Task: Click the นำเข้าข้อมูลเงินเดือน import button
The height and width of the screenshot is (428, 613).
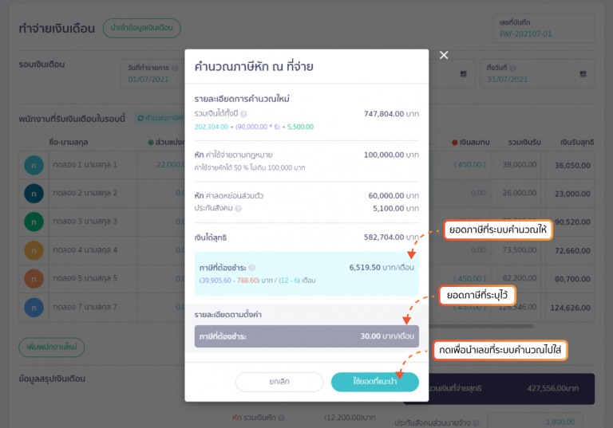Action: (142, 28)
